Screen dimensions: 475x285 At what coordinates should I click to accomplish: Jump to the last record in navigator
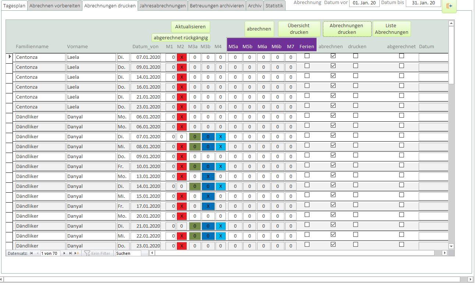(x=70, y=253)
